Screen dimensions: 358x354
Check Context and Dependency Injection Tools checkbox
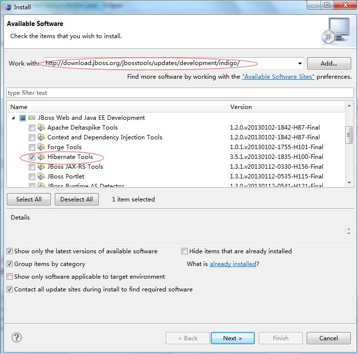tap(32, 137)
